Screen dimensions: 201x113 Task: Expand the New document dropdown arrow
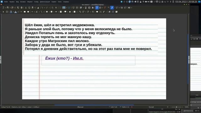5,8
